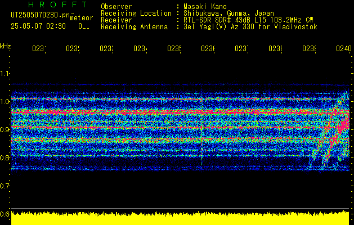
Task: Click the 0237 time marker
Action: [x=241, y=48]
